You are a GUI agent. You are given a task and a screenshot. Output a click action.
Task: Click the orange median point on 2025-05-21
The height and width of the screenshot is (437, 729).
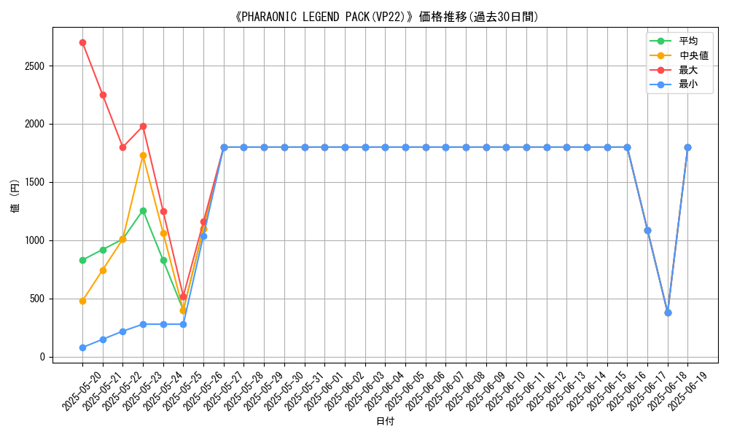(104, 271)
